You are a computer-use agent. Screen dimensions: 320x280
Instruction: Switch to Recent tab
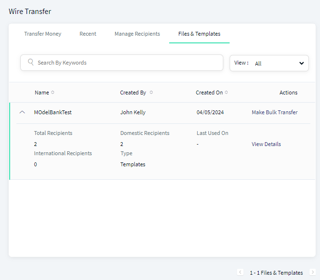(x=88, y=34)
